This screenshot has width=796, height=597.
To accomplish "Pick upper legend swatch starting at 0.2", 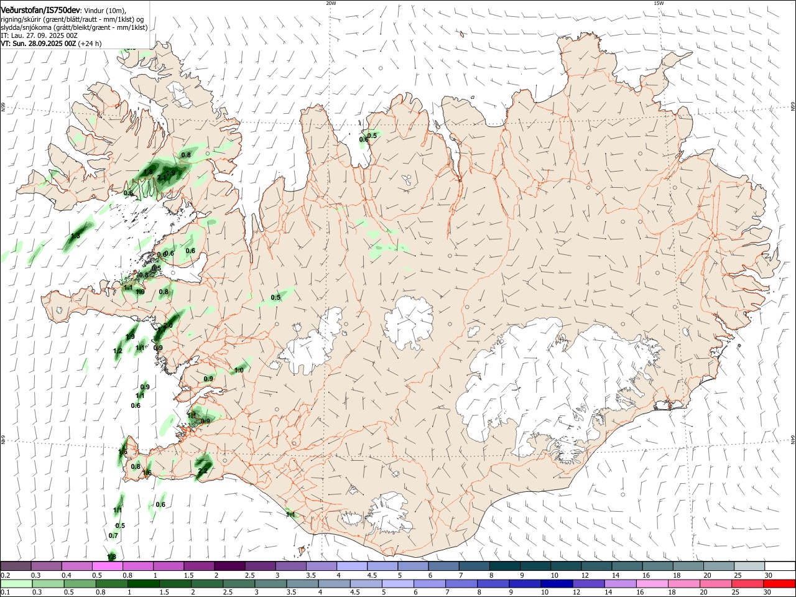I will pos(16,566).
